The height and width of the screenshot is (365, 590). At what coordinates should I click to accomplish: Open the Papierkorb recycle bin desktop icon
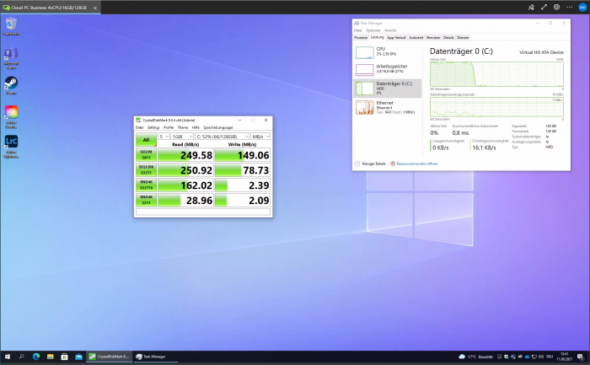point(11,26)
